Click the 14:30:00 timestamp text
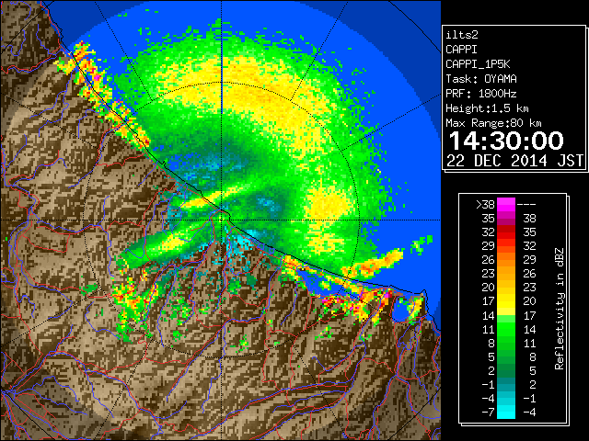 pos(506,141)
